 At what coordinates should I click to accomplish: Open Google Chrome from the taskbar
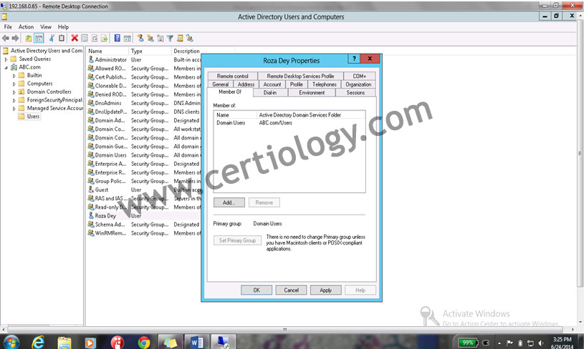144,343
